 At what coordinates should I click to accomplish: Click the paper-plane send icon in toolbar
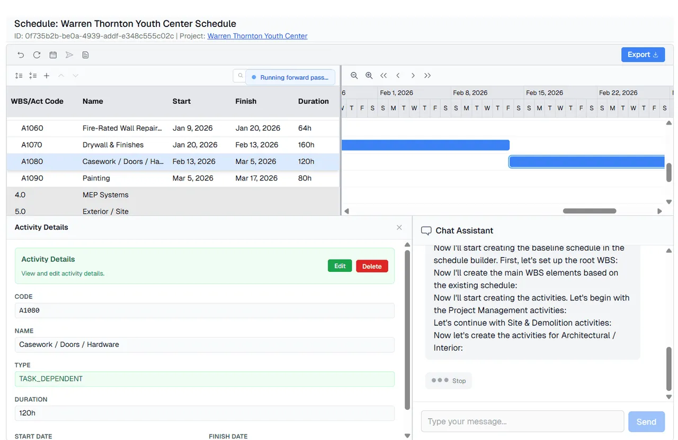[x=69, y=54]
